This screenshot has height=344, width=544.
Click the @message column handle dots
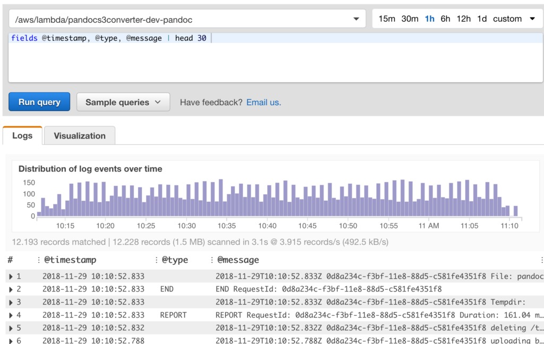tap(211, 260)
